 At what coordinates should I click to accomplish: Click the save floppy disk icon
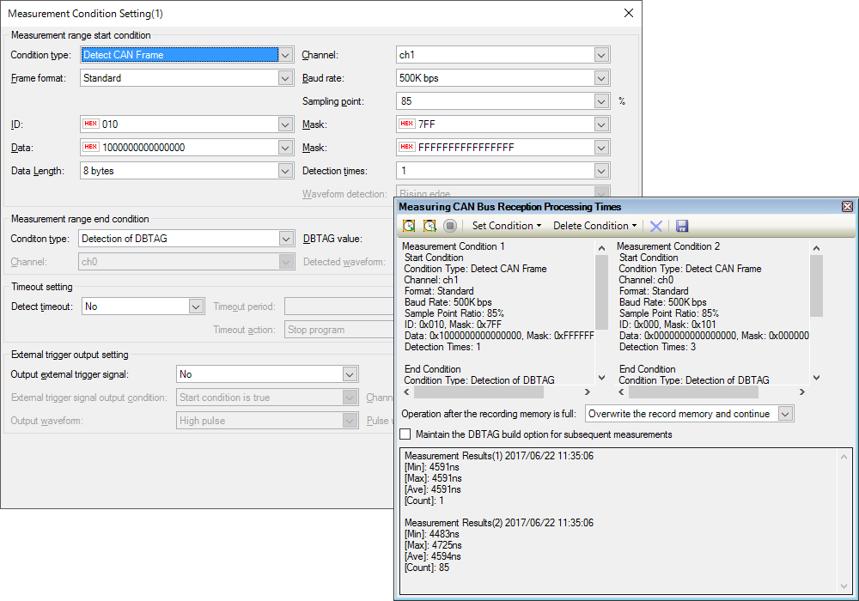point(682,226)
